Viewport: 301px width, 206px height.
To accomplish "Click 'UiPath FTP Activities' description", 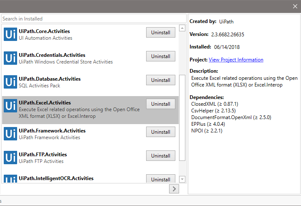I will 41,161.
